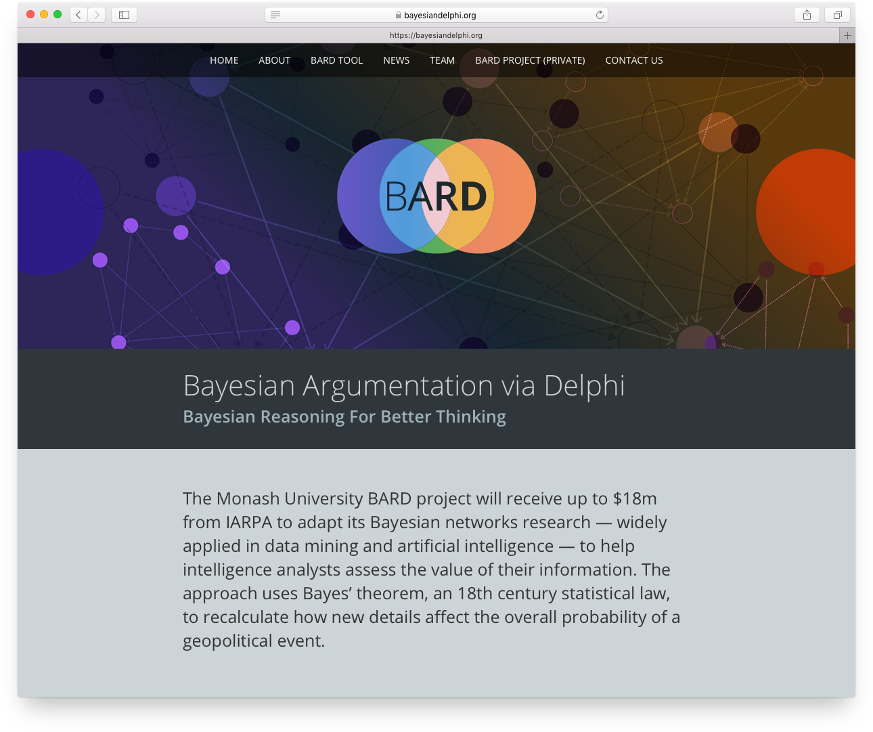Viewport: 873px width, 732px height.
Task: Reload the page with the refresh icon
Action: click(x=600, y=15)
